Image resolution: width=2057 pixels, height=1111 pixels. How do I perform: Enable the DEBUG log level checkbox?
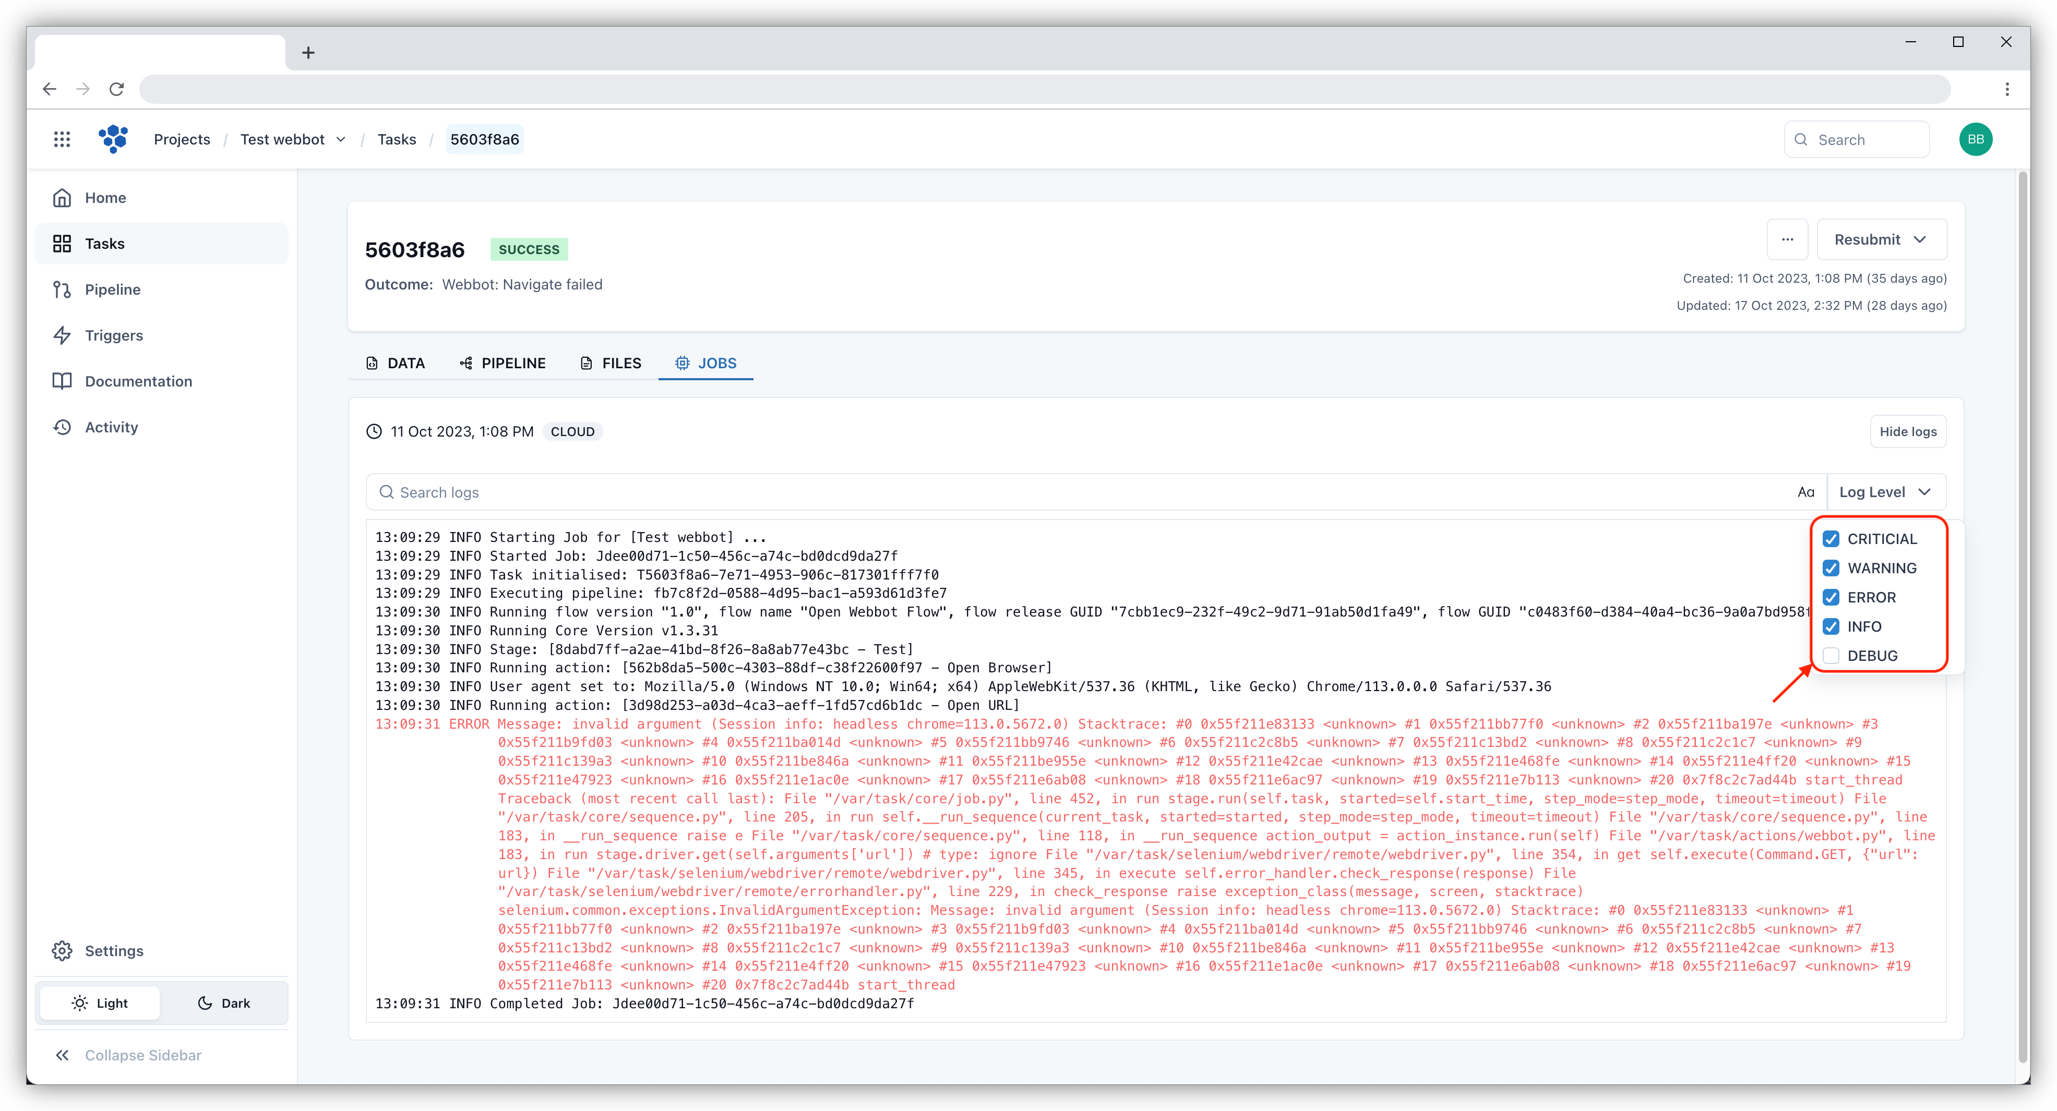point(1831,656)
